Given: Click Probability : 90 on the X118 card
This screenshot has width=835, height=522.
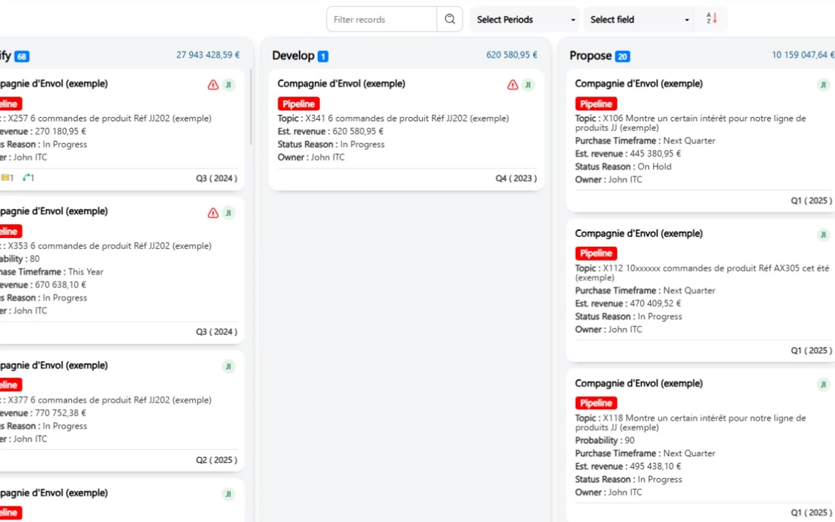Looking at the screenshot, I should pos(605,441).
